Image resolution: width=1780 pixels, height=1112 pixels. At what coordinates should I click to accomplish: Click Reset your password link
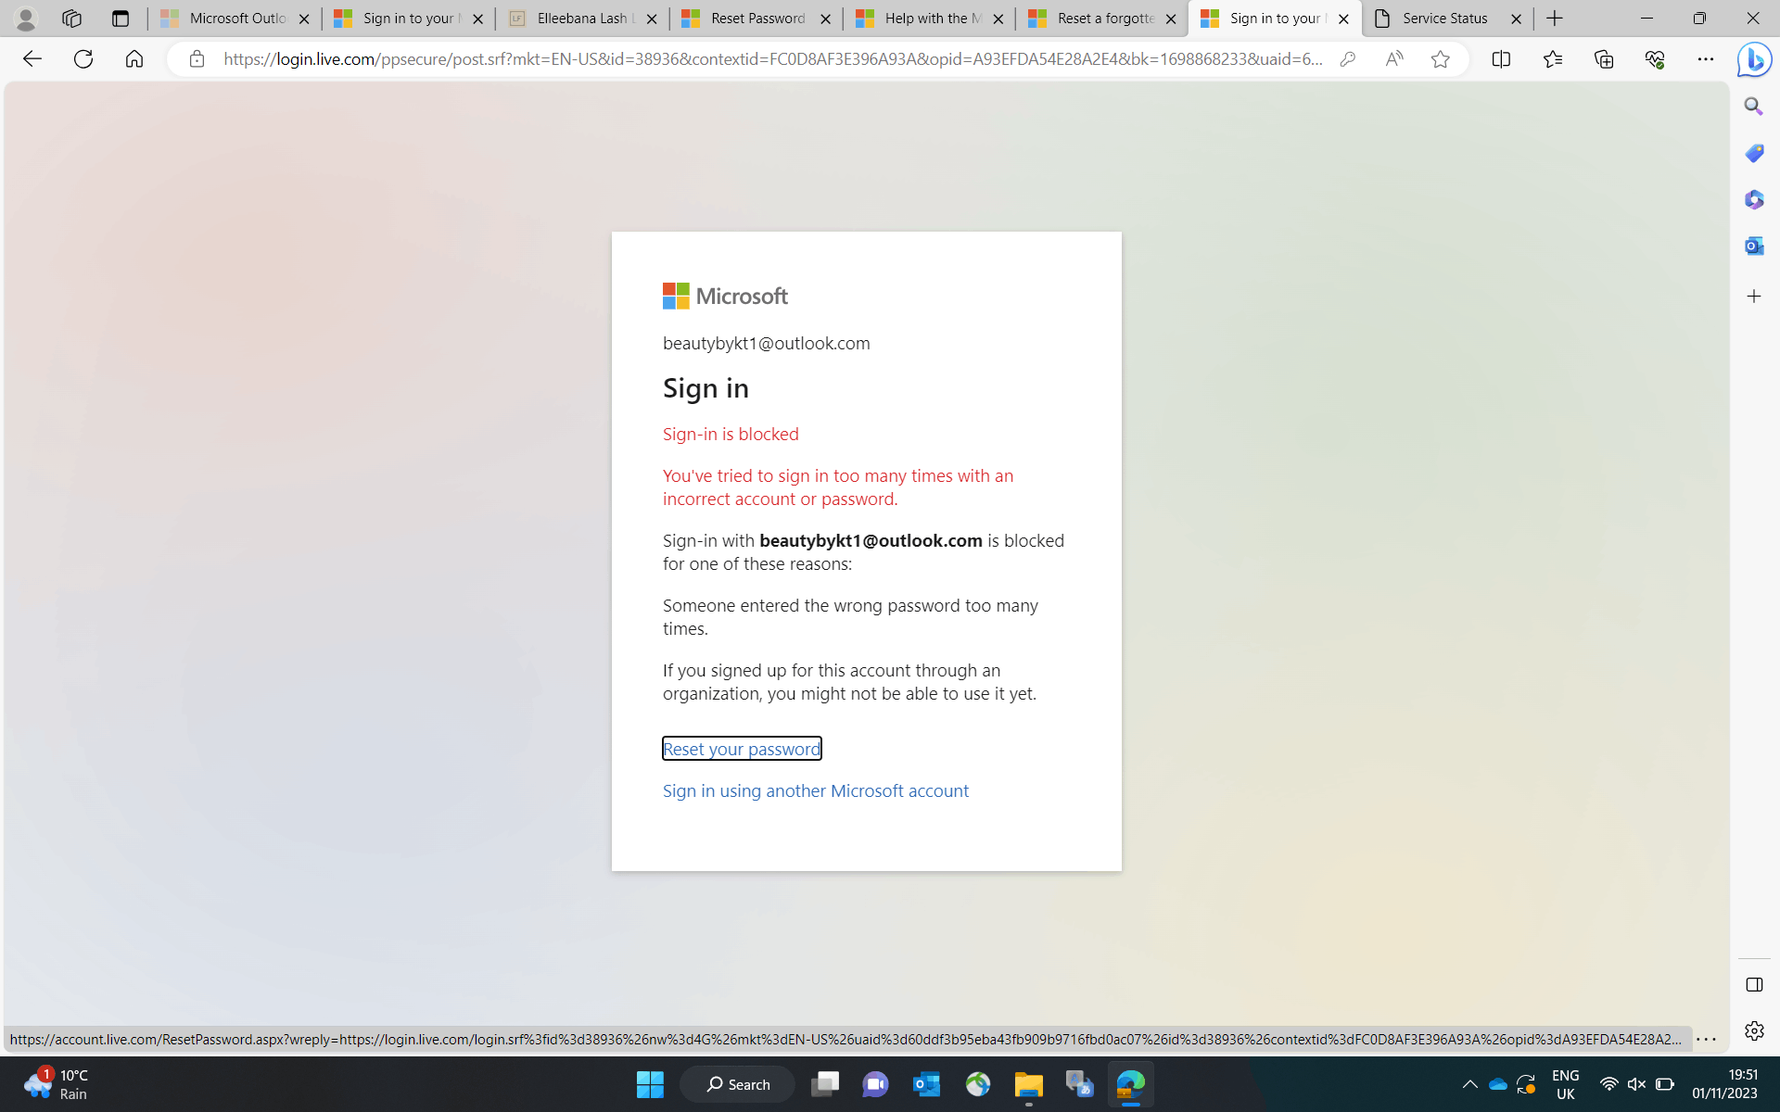tap(741, 749)
